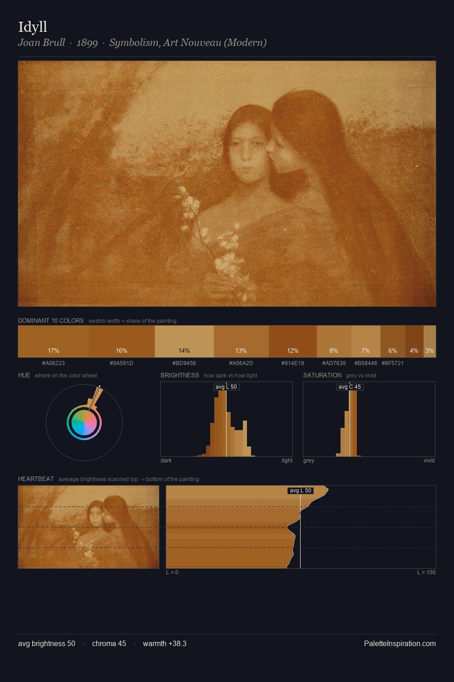This screenshot has width=454, height=682.
Task: Click the 'vivid' axis label
Action: tap(429, 461)
